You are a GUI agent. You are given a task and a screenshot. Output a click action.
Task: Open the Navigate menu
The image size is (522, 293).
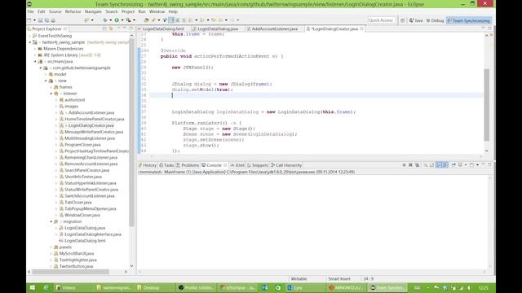(93, 11)
